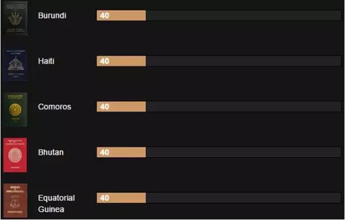Viewport: 345px width, 220px height.
Task: Select the empty dark track beside Comoros' score
Action: [x=242, y=107]
